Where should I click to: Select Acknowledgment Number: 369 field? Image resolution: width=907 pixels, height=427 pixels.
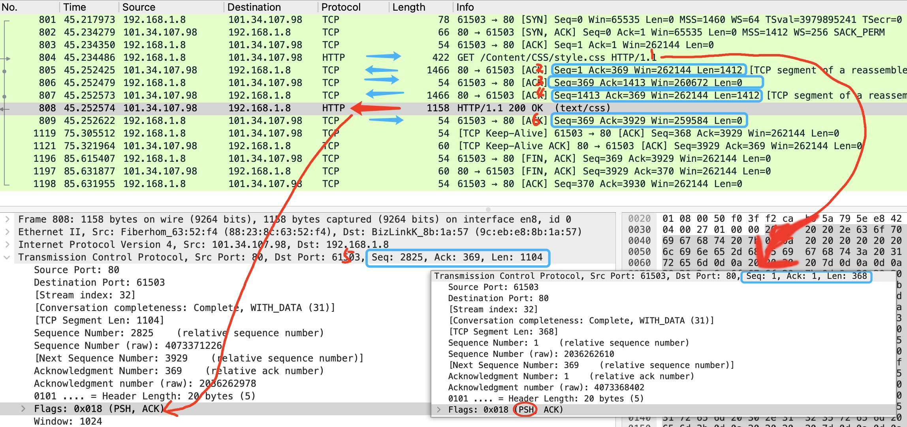point(107,371)
